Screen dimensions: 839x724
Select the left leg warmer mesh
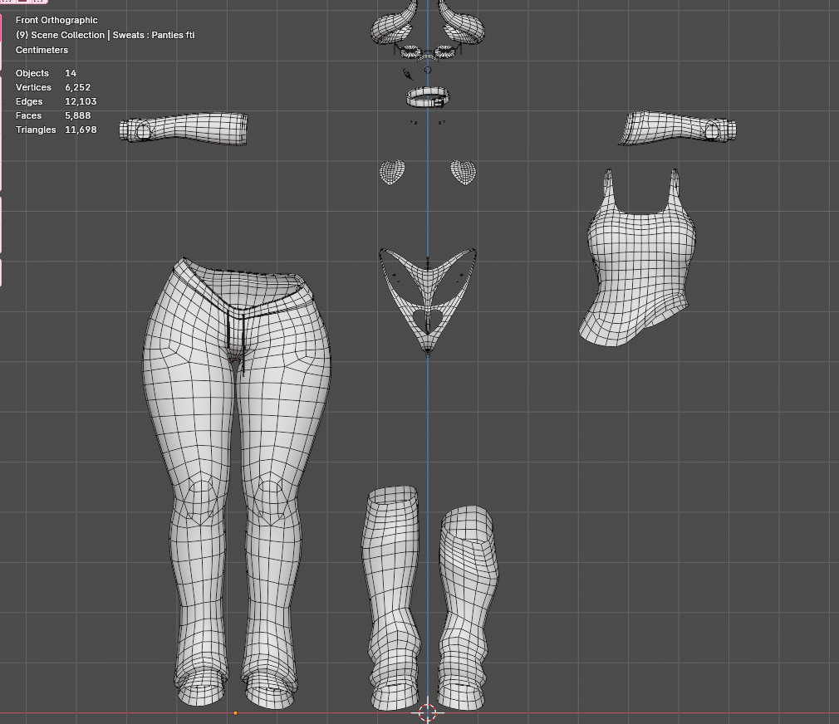(390, 598)
